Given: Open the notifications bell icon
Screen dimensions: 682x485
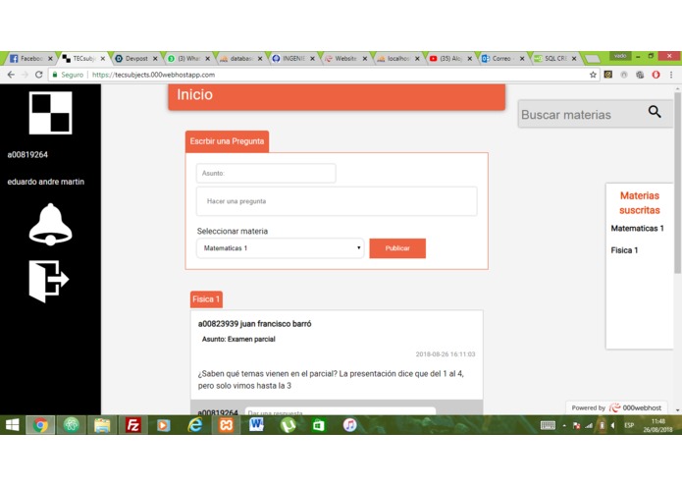Looking at the screenshot, I should pos(50,224).
